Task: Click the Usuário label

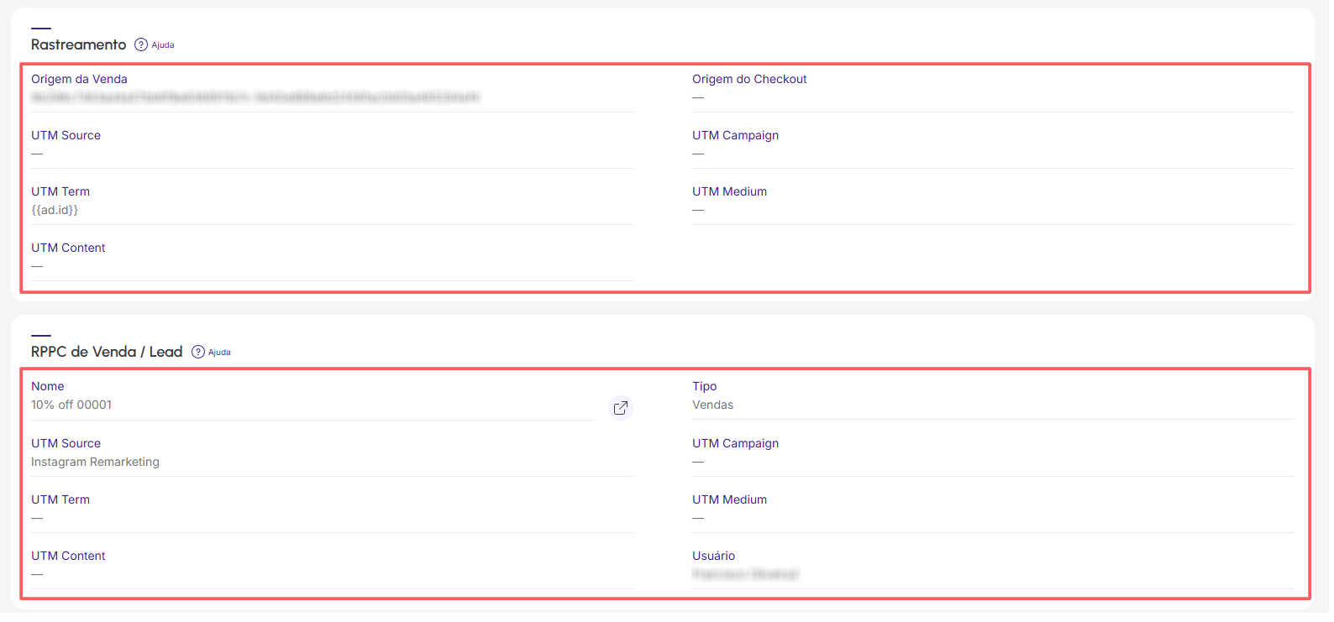Action: (x=713, y=556)
